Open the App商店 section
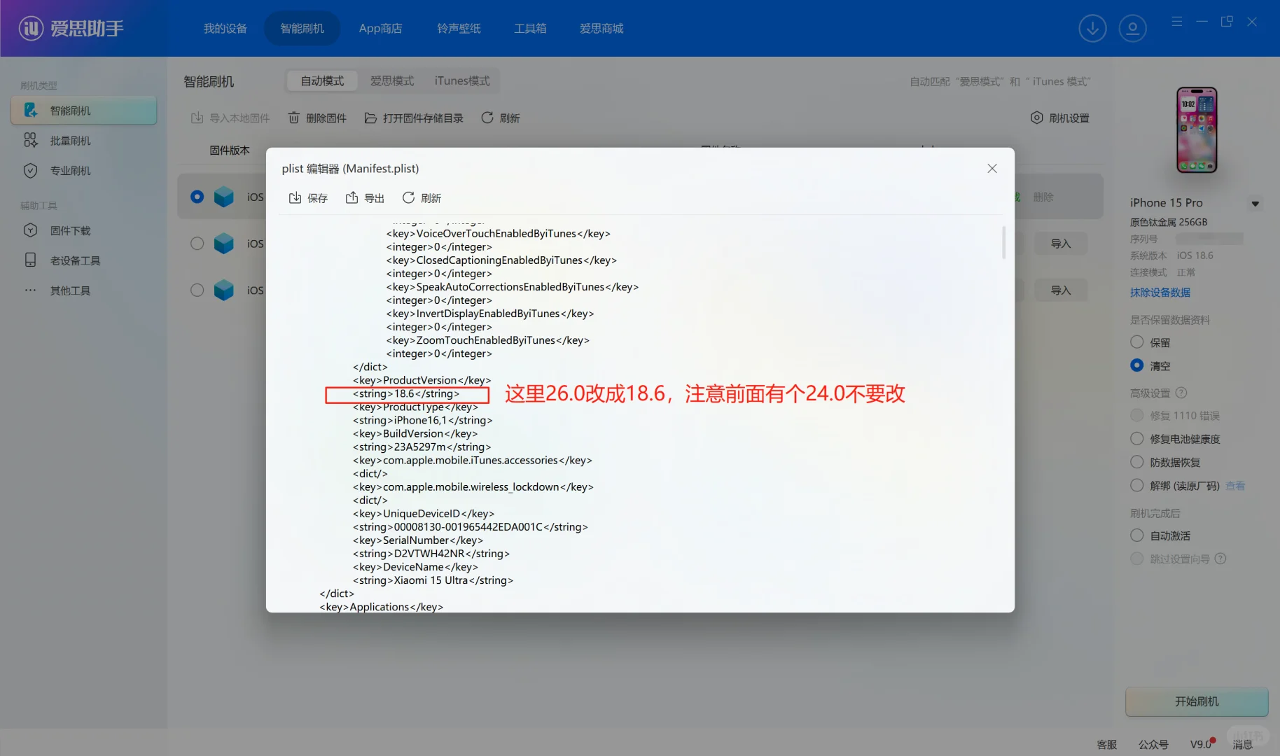This screenshot has width=1280, height=756. pyautogui.click(x=380, y=28)
